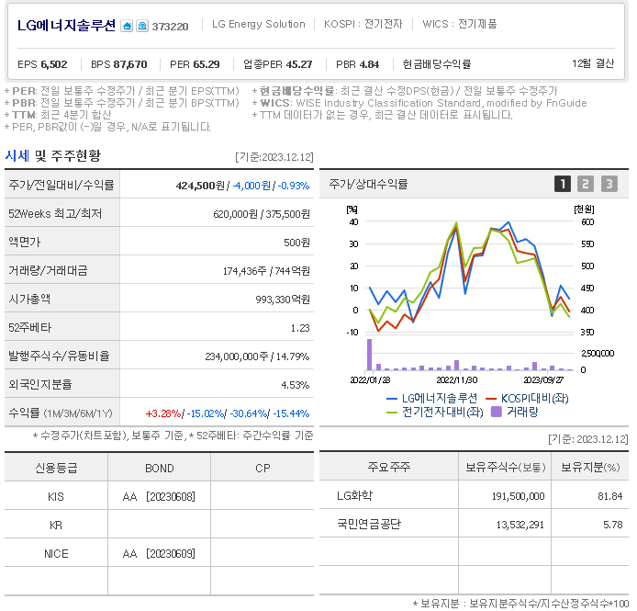Screen dimensions: 637x611
Task: Click KOSPI : 전기전자 classification text
Action: coord(363,24)
